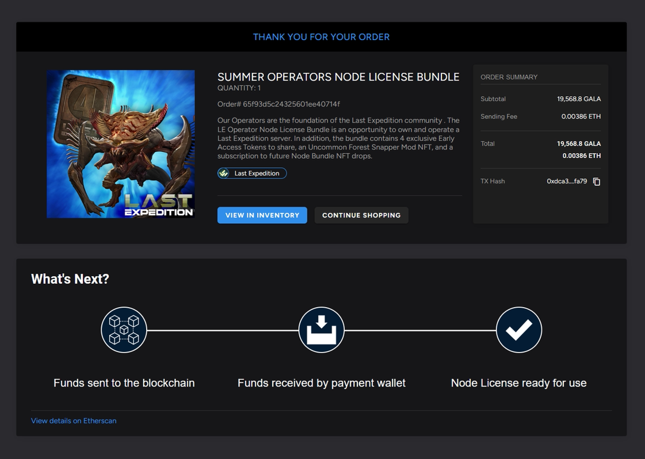This screenshot has width=645, height=459.
Task: Click the Thank You For Your Order banner
Action: point(321,37)
